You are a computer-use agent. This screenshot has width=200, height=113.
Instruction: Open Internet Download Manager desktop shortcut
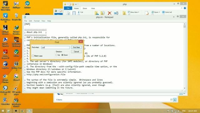pyautogui.click(x=16, y=30)
